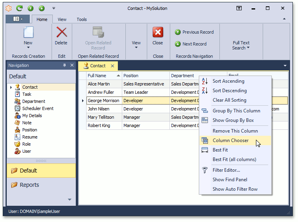Image resolution: width=298 pixels, height=222 pixels.
Task: Click the Next Record ribbon button
Action: click(x=190, y=44)
